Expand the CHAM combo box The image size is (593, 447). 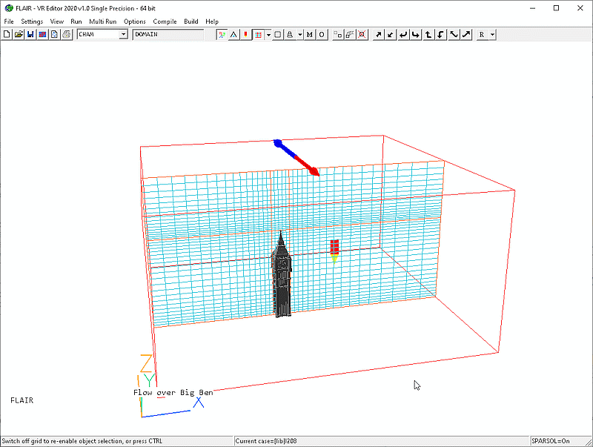click(123, 34)
